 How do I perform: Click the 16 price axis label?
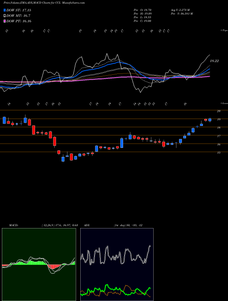pos(218,145)
